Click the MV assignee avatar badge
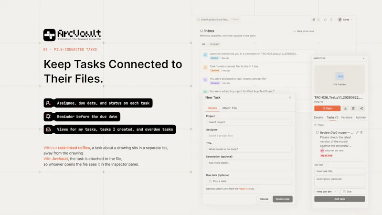Image resolution: width=382 pixels, height=215 pixels. point(322,150)
